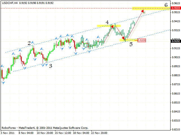Click the red 0.9205 price label box
Viewport: 181px width, 135px height.
click(x=142, y=40)
